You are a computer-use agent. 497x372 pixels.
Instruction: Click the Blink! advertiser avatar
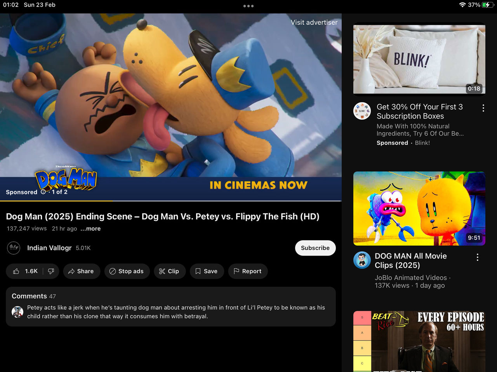tap(362, 111)
